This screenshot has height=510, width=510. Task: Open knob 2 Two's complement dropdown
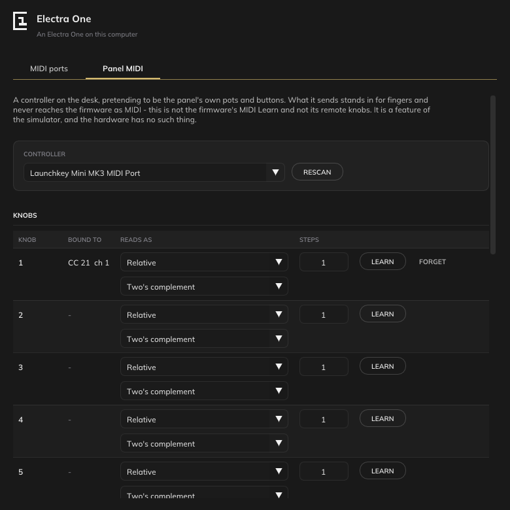[x=204, y=339]
